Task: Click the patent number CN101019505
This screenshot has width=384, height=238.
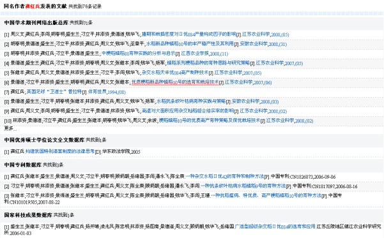Action: pos(24,202)
